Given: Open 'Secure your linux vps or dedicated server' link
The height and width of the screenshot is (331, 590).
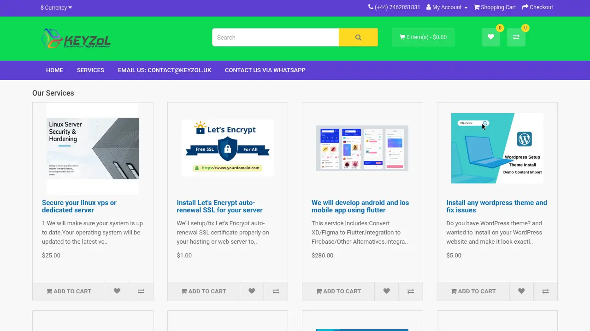Looking at the screenshot, I should (79, 206).
